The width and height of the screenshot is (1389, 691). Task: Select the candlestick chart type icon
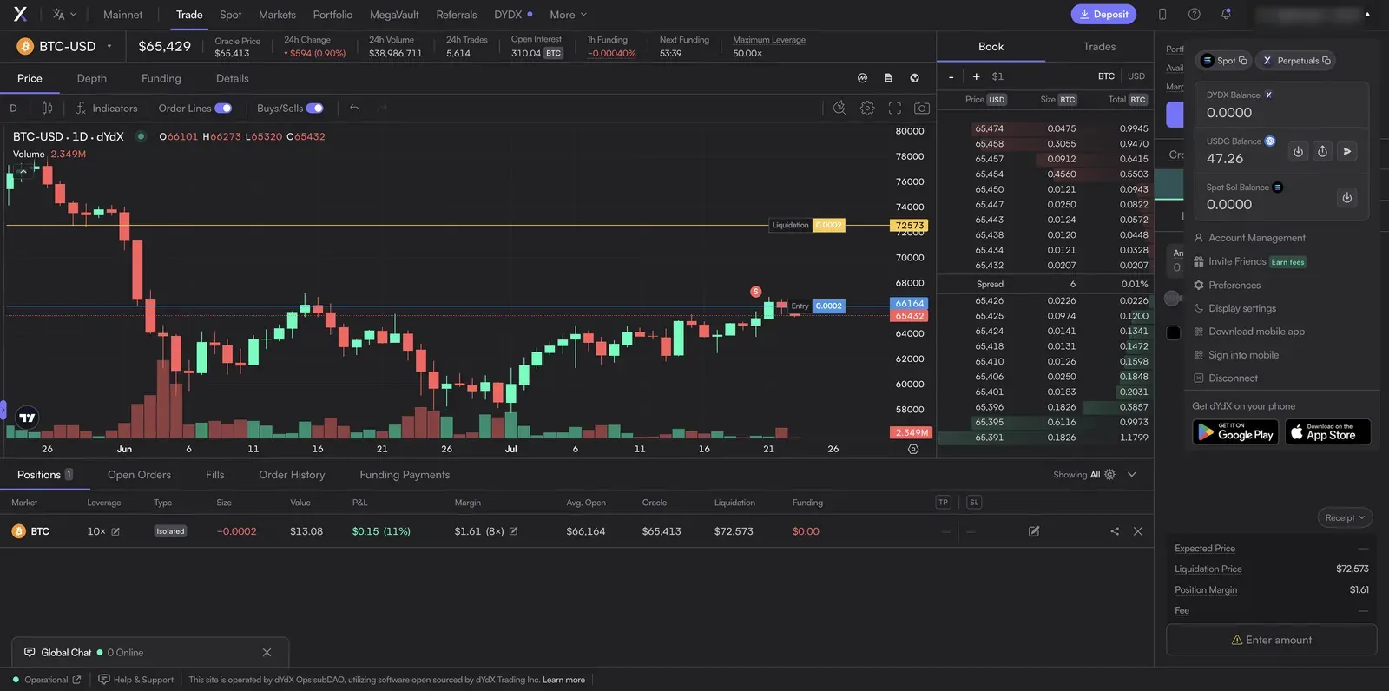click(x=47, y=109)
